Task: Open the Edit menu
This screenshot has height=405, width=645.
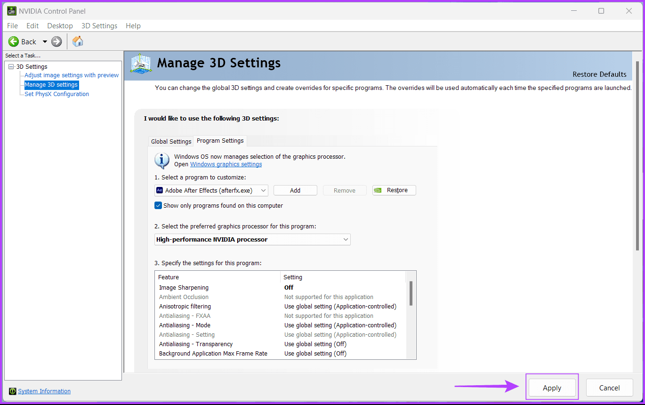Action: coord(32,26)
